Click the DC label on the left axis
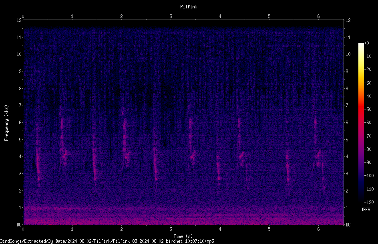Viewport: 378px width, 244px height. coord(19,225)
